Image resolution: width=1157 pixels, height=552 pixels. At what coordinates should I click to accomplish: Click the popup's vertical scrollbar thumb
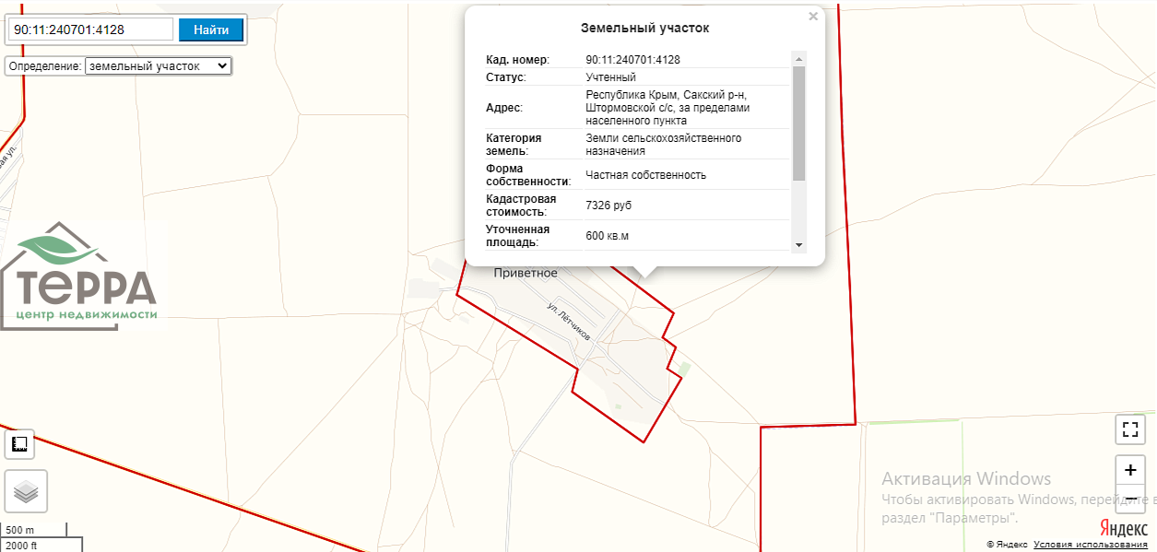799,123
